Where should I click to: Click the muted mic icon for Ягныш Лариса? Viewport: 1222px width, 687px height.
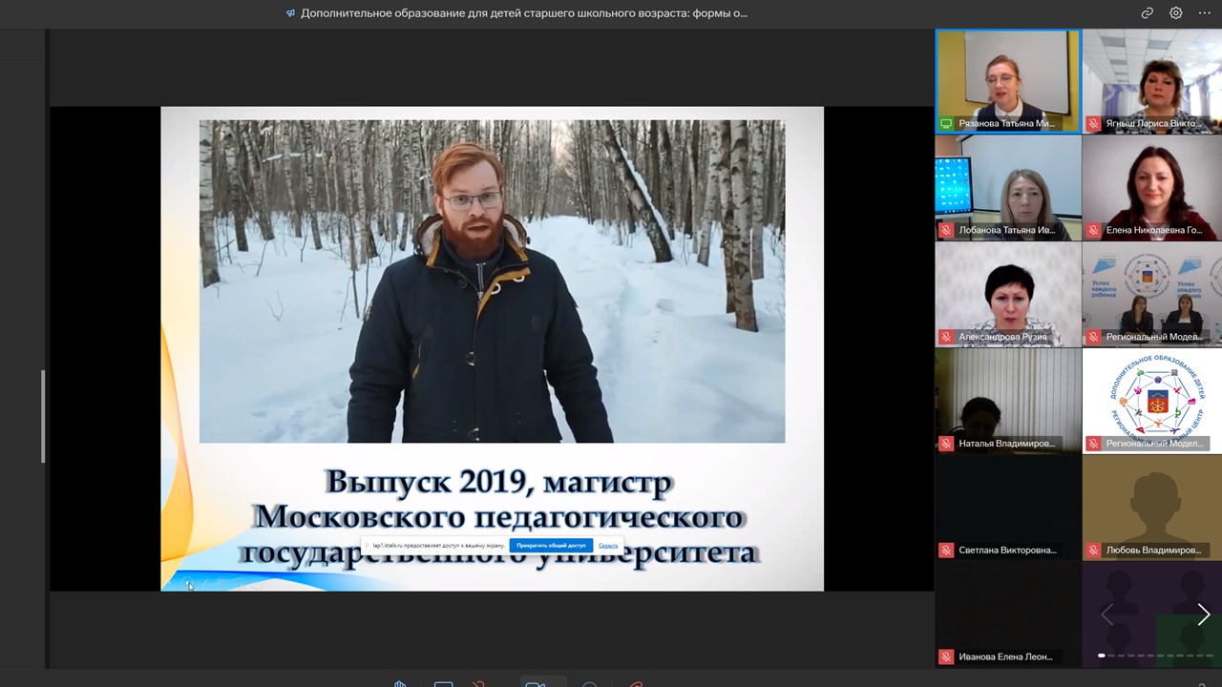tap(1093, 123)
